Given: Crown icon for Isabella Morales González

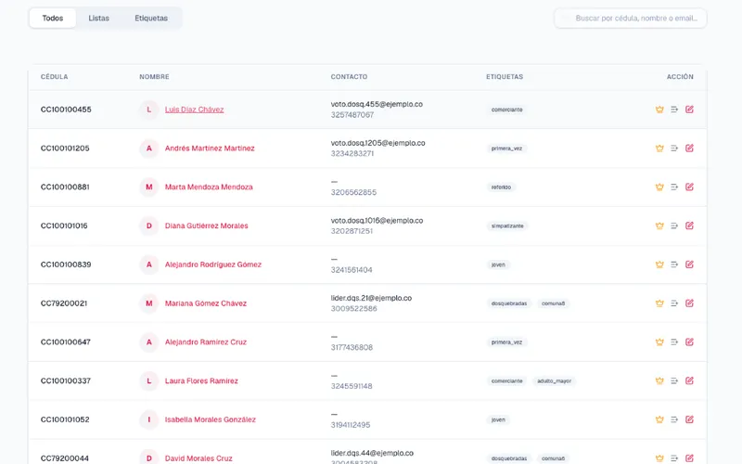Looking at the screenshot, I should [659, 419].
